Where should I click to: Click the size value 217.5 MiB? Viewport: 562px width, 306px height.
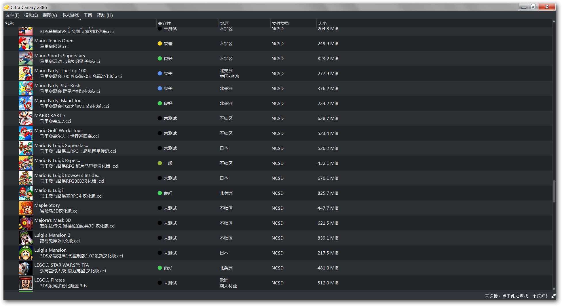click(328, 253)
